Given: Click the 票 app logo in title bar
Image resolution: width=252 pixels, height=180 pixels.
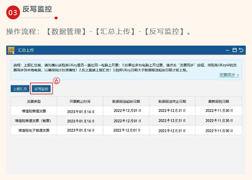Looking at the screenshot, I should point(11,50).
